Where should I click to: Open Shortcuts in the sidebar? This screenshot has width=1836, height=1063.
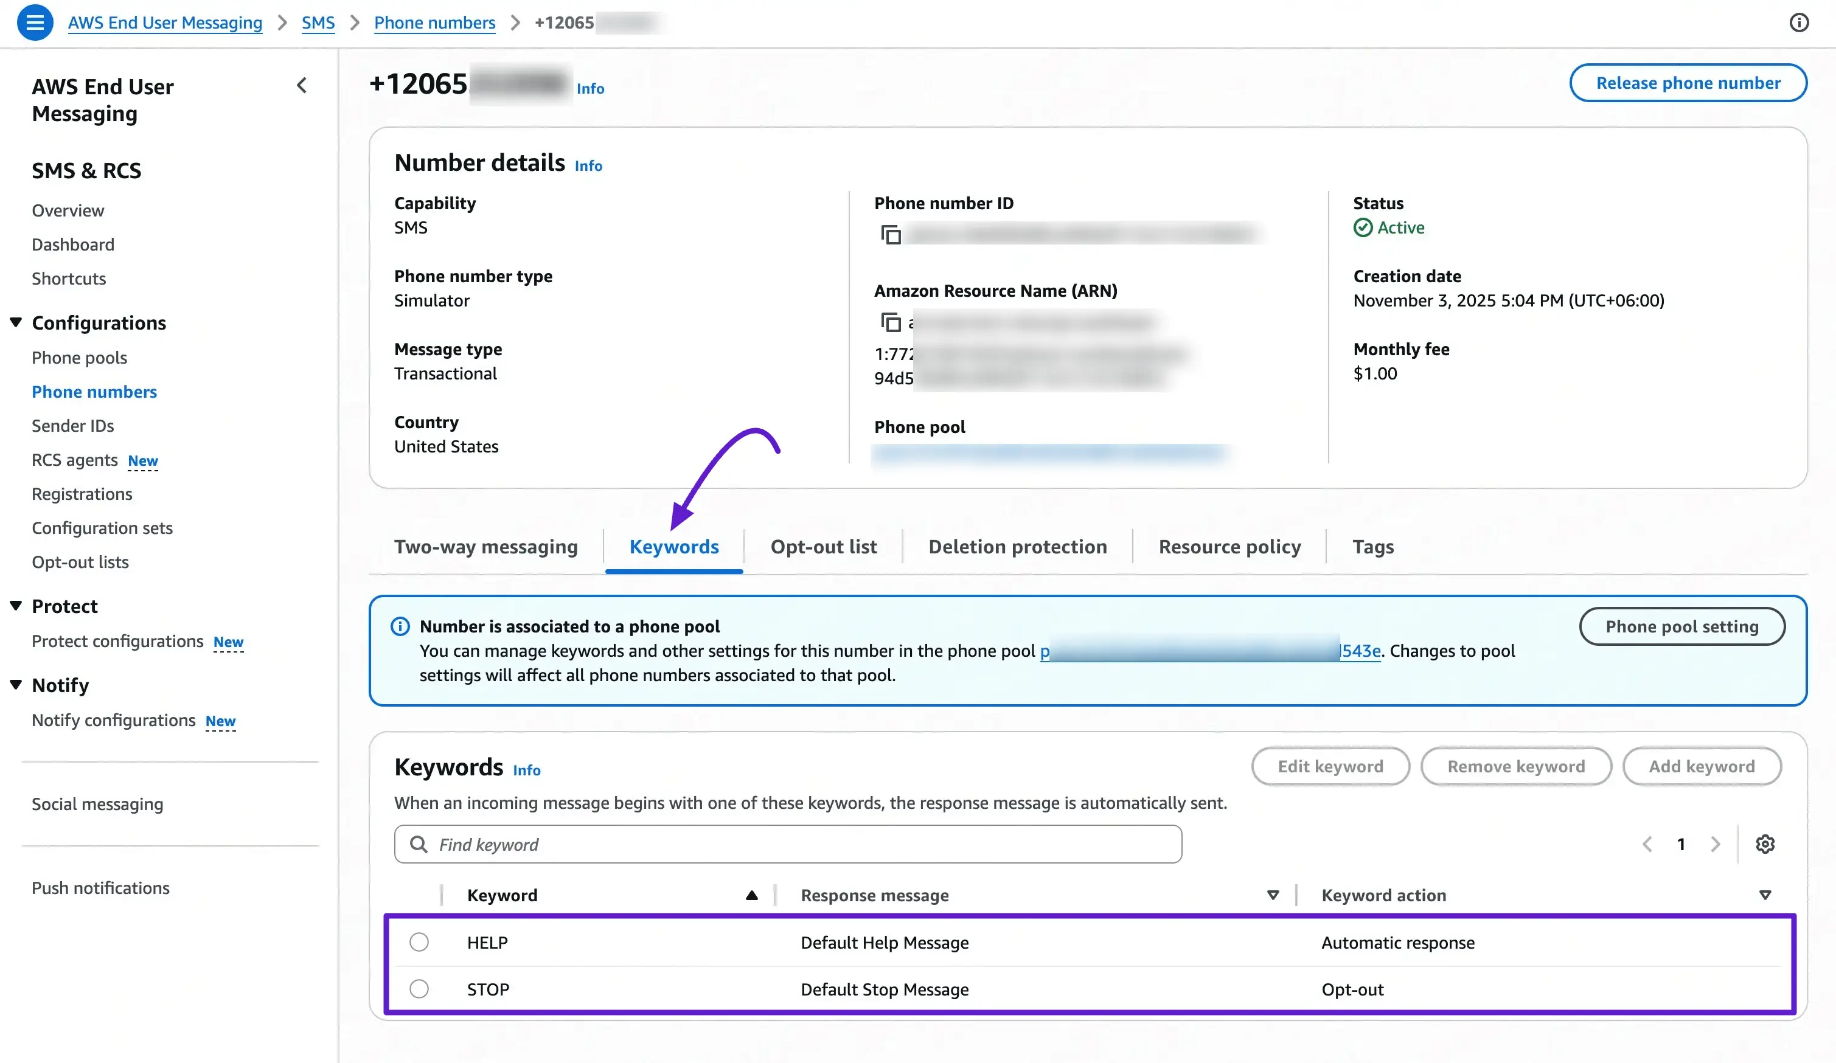[69, 279]
